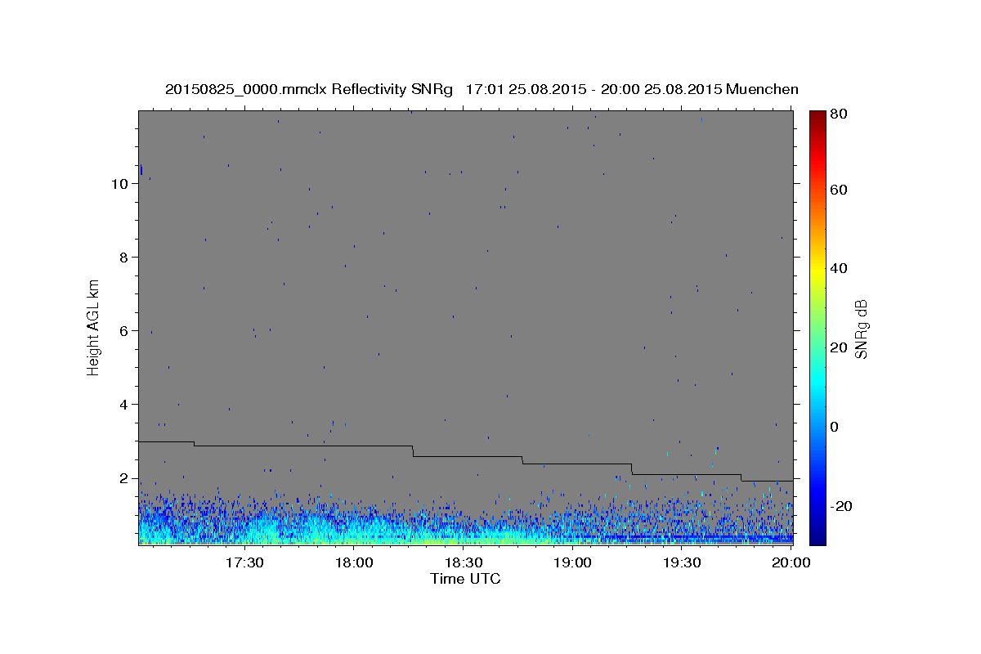
Task: Click the 'Time UTC' axis label
Action: pyautogui.click(x=465, y=579)
